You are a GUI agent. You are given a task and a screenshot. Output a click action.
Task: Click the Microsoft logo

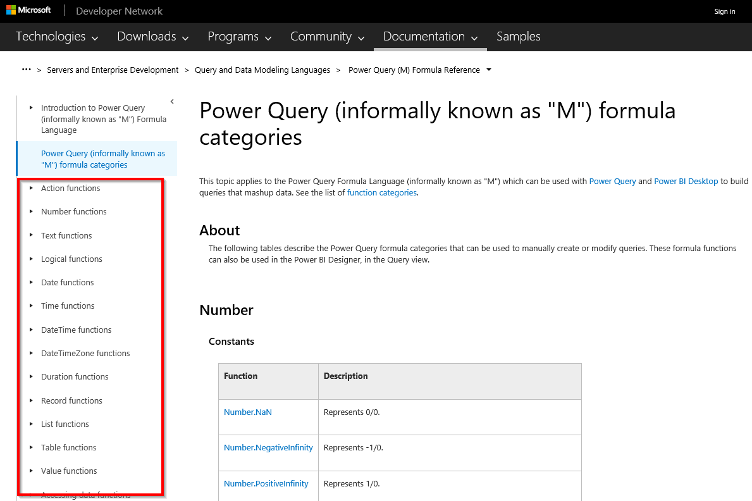click(28, 11)
